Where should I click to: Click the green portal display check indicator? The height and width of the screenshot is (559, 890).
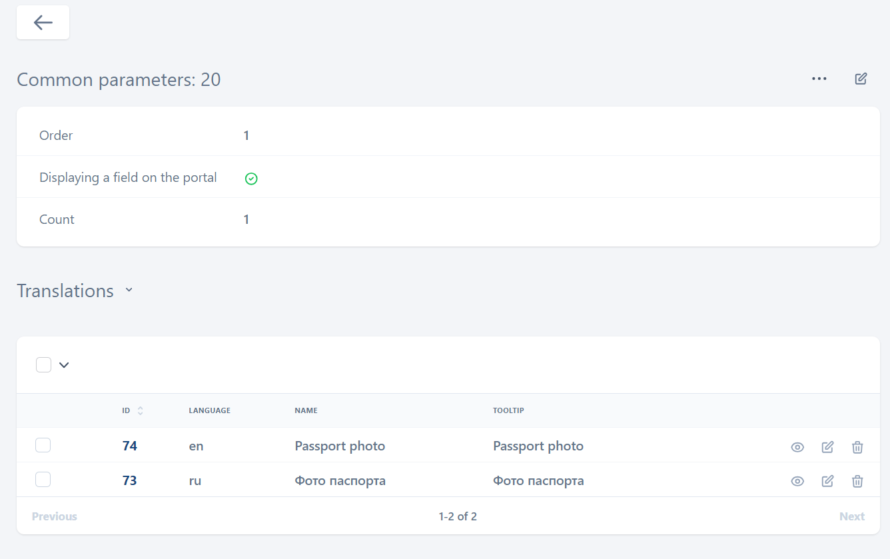click(251, 179)
